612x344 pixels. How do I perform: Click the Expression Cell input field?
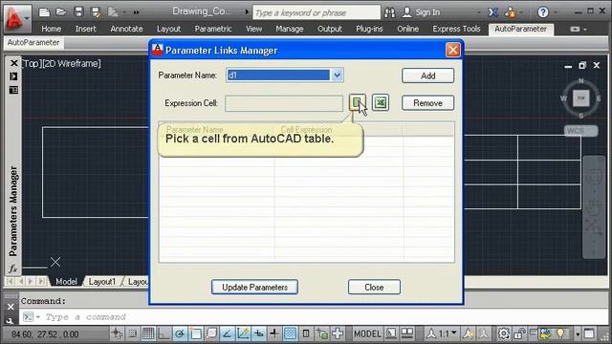(x=284, y=103)
